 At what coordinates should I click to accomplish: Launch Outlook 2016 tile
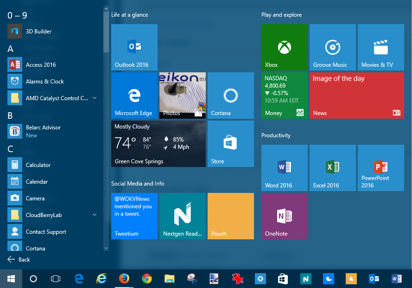[x=134, y=47]
